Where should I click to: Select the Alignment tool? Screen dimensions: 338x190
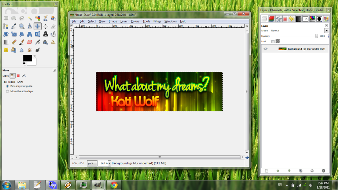click(46, 26)
